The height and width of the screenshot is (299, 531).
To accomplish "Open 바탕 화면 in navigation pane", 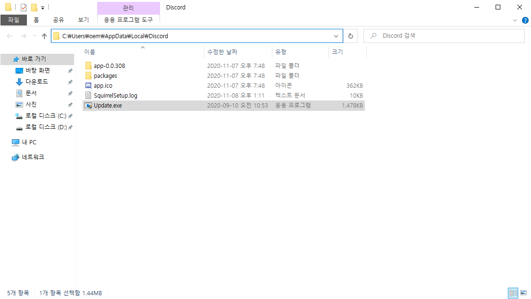I will 38,70.
